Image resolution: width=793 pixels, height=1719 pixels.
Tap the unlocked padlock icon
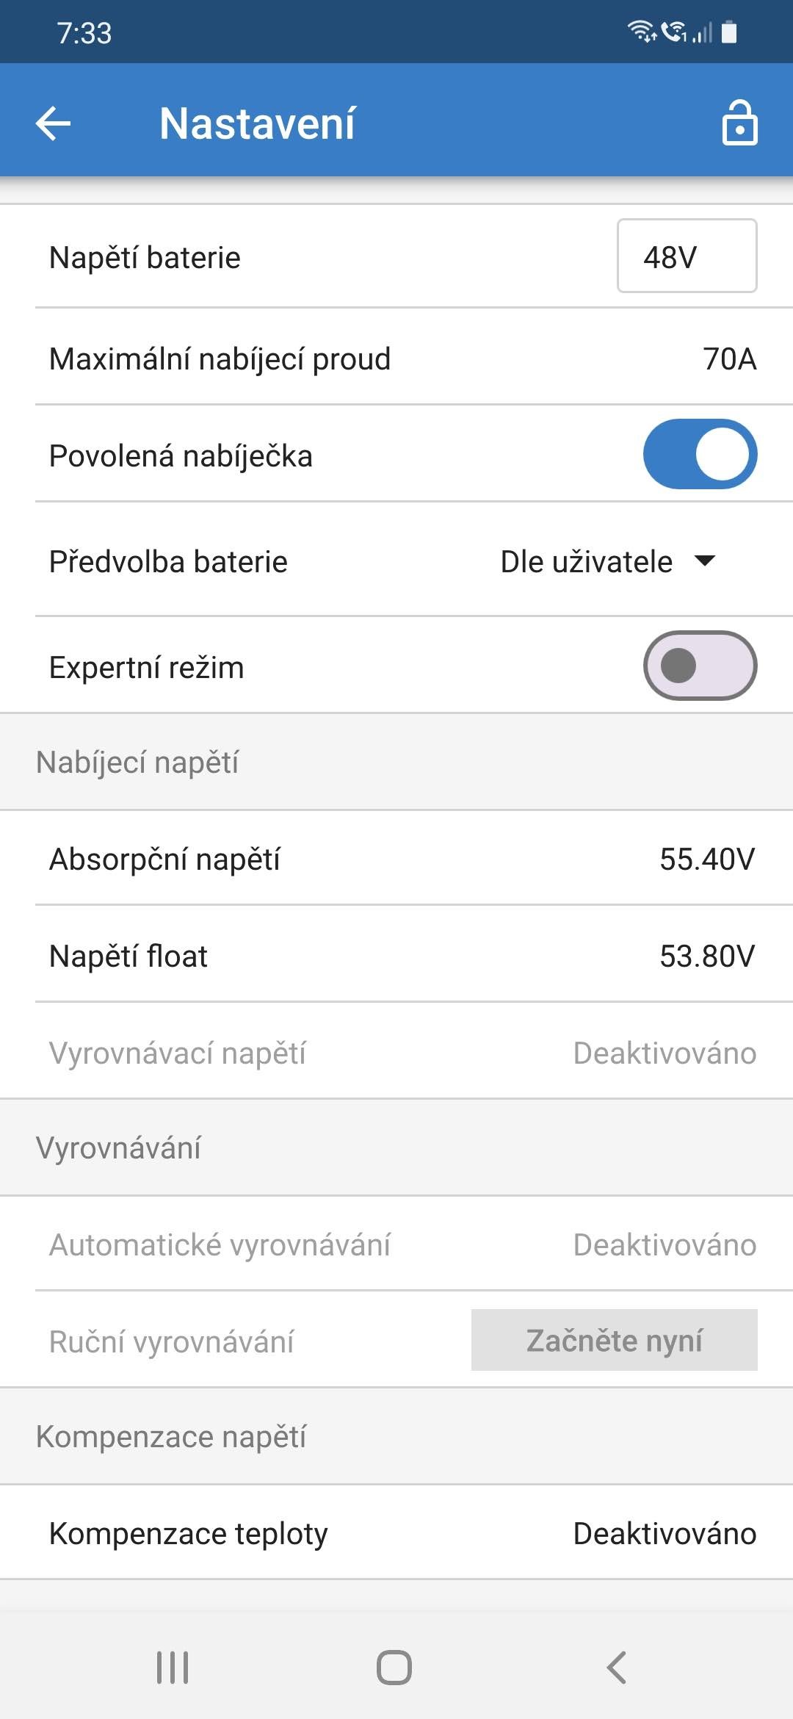[739, 123]
